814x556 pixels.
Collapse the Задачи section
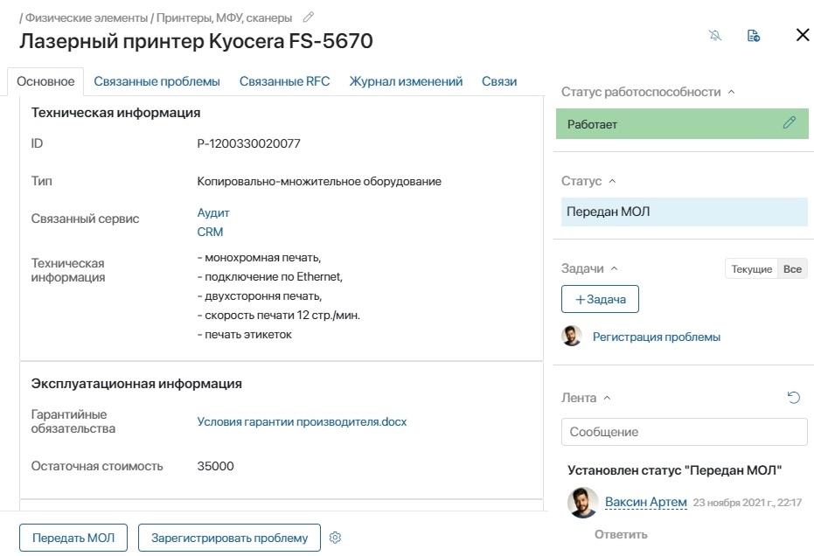614,268
